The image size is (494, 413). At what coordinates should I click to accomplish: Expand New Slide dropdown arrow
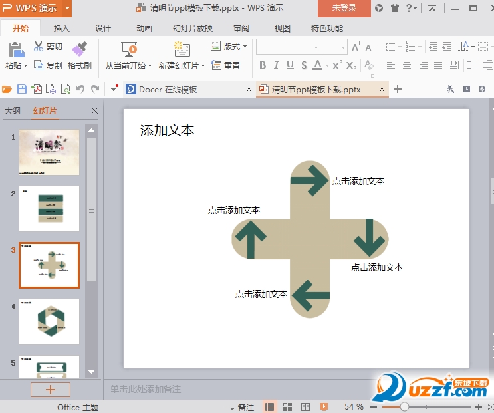pos(203,66)
